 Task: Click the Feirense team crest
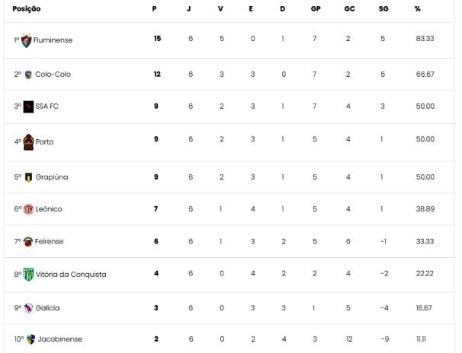click(x=28, y=242)
